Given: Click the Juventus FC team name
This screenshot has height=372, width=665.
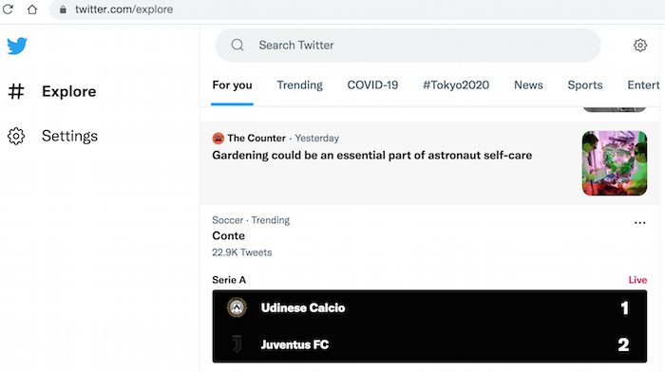Looking at the screenshot, I should coord(294,344).
